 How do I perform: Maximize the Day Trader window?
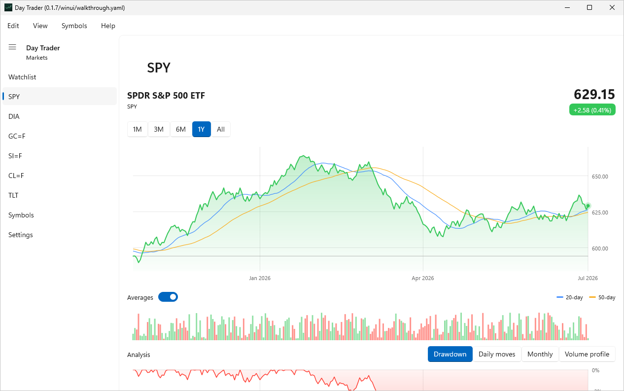(589, 7)
